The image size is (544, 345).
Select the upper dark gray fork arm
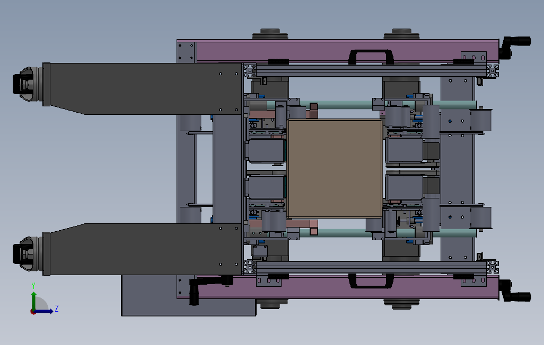coord(142,88)
